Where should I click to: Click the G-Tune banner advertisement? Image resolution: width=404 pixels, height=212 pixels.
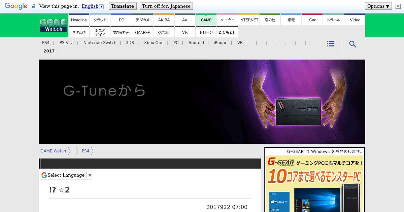pos(202,102)
